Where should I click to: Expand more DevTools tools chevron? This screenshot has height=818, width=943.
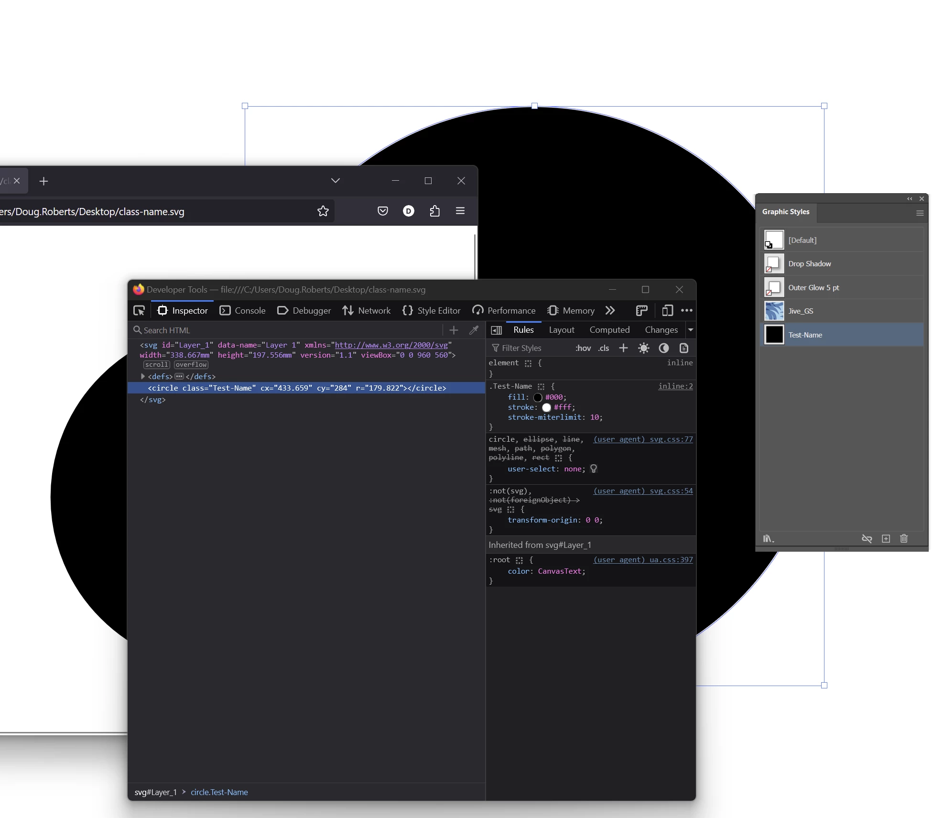click(610, 311)
